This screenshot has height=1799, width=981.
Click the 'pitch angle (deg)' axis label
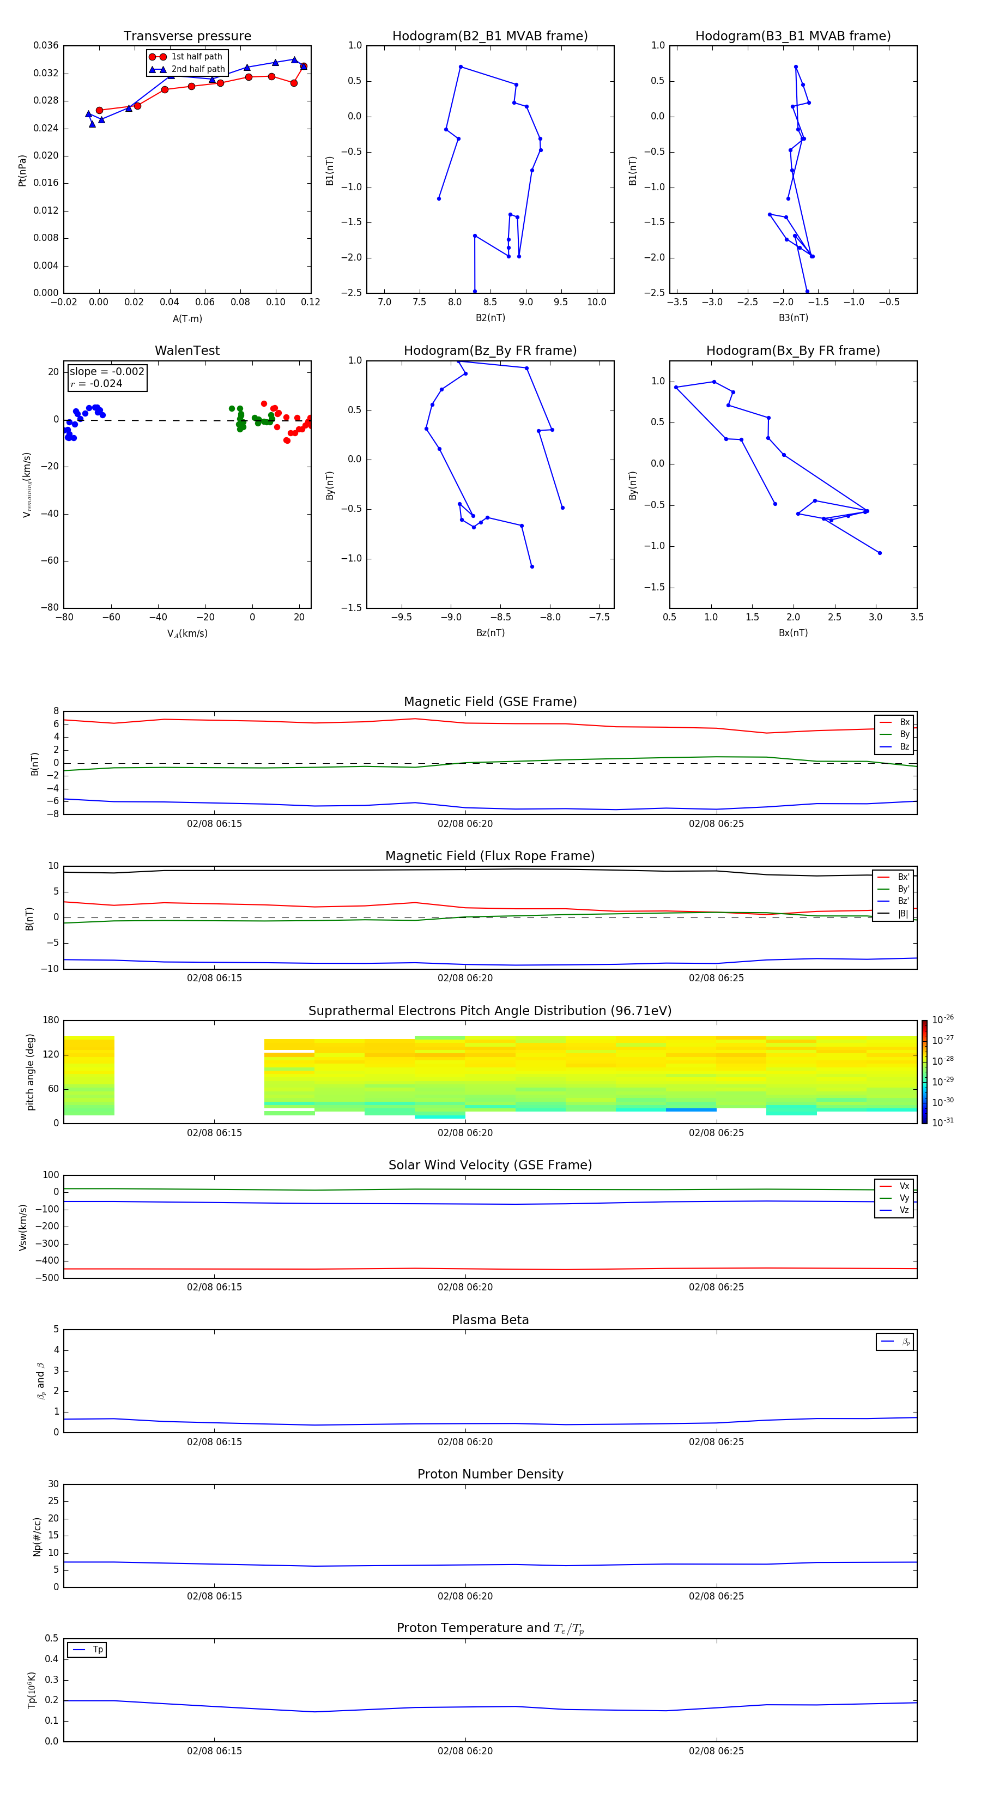[30, 1072]
